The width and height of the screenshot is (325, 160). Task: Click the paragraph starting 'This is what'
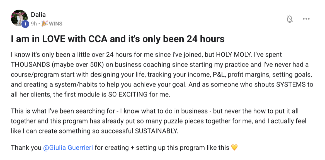(155, 121)
